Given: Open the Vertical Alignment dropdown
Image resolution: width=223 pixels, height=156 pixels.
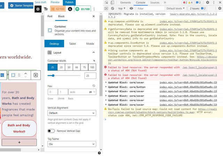Looking at the screenshot, I should (x=72, y=113).
